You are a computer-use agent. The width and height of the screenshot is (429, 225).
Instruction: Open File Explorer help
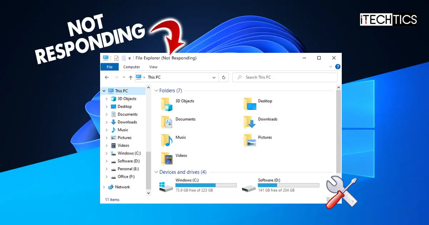[337, 67]
